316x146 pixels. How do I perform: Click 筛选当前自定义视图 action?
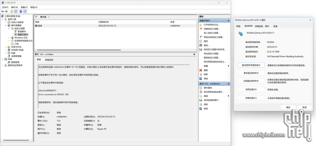coord(214,37)
